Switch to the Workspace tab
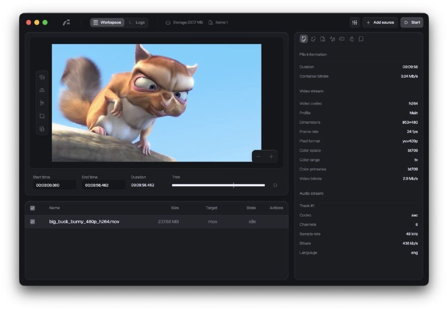 click(107, 22)
